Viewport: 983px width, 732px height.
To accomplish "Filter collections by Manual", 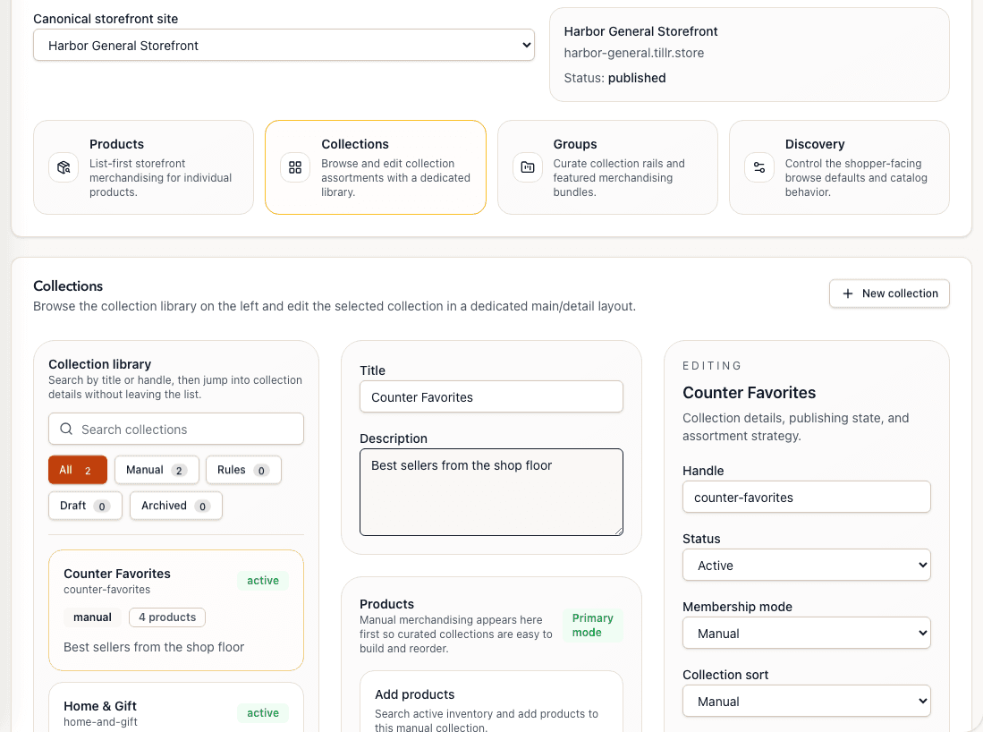I will (157, 470).
